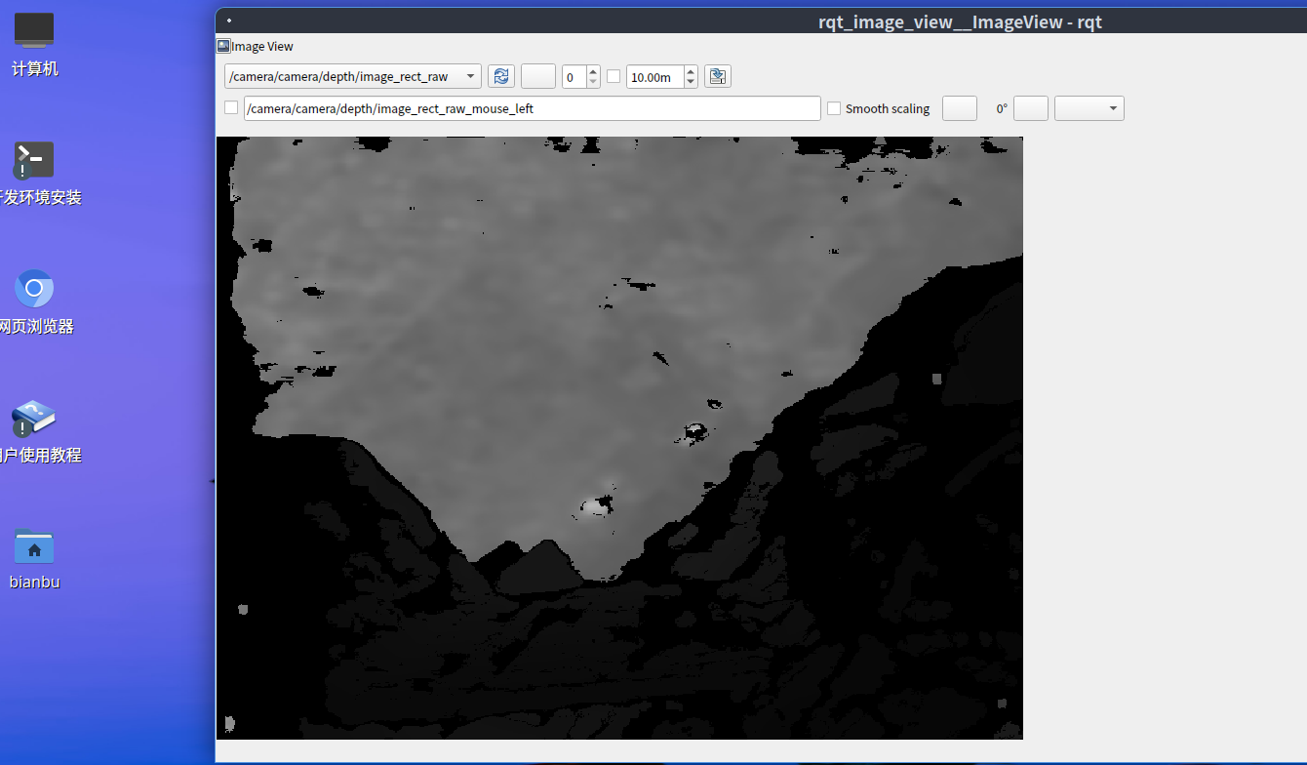Click the refresh topics icon
Screen dimensions: 1307x765
click(500, 76)
